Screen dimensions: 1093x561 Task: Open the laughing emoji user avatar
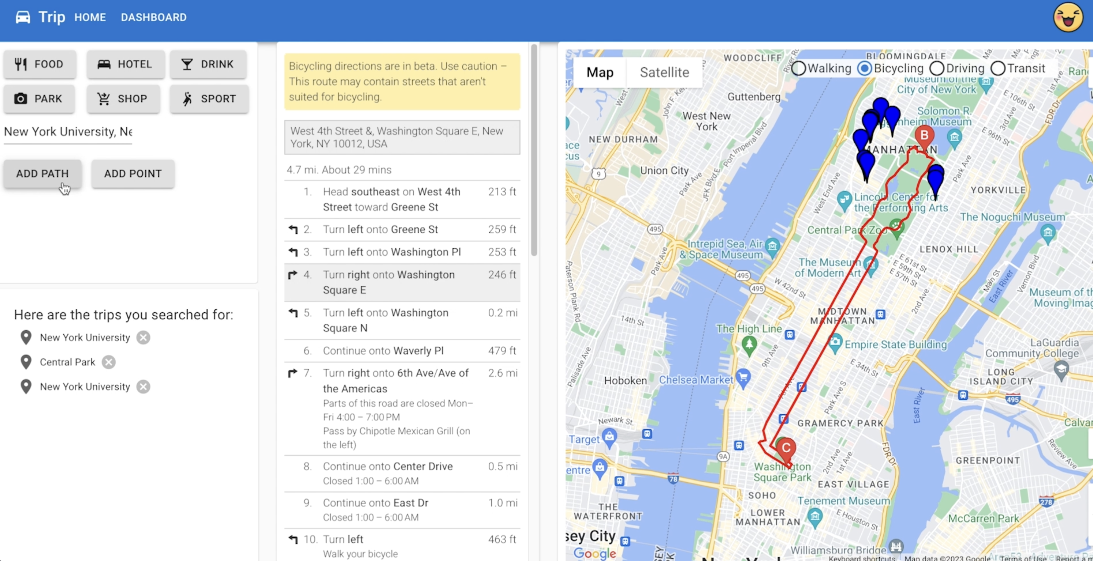(1068, 18)
